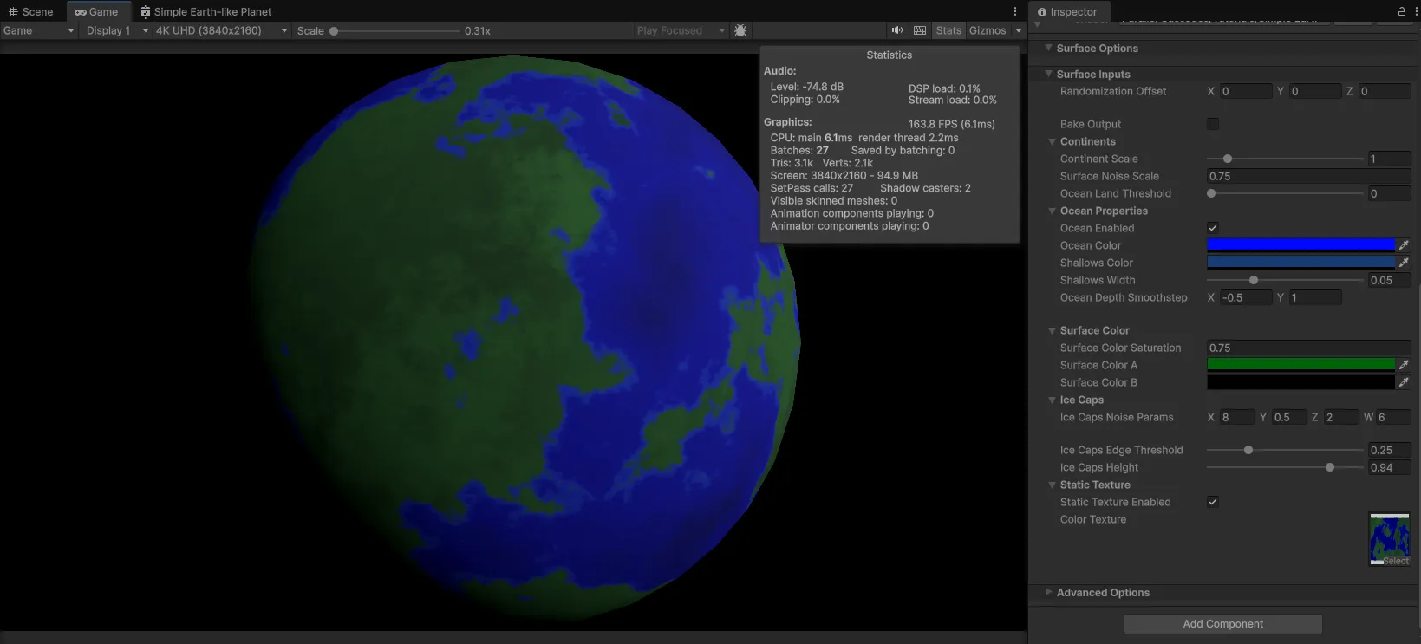Click the Batches: 27 statistic

click(x=799, y=150)
